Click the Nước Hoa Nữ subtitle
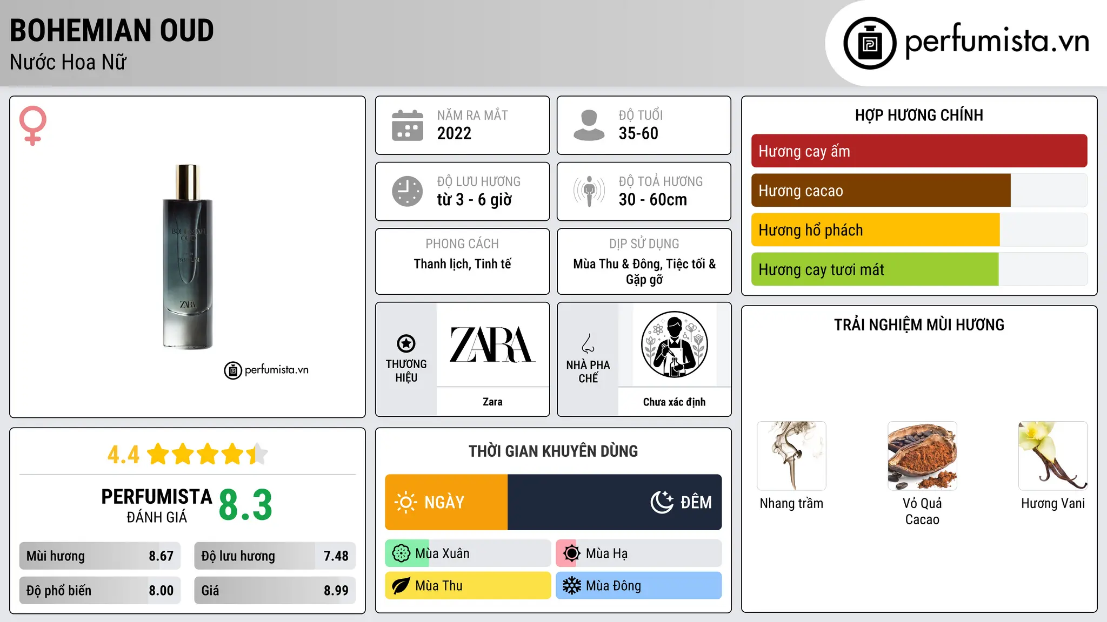Screen dimensions: 1107x622 tap(68, 62)
